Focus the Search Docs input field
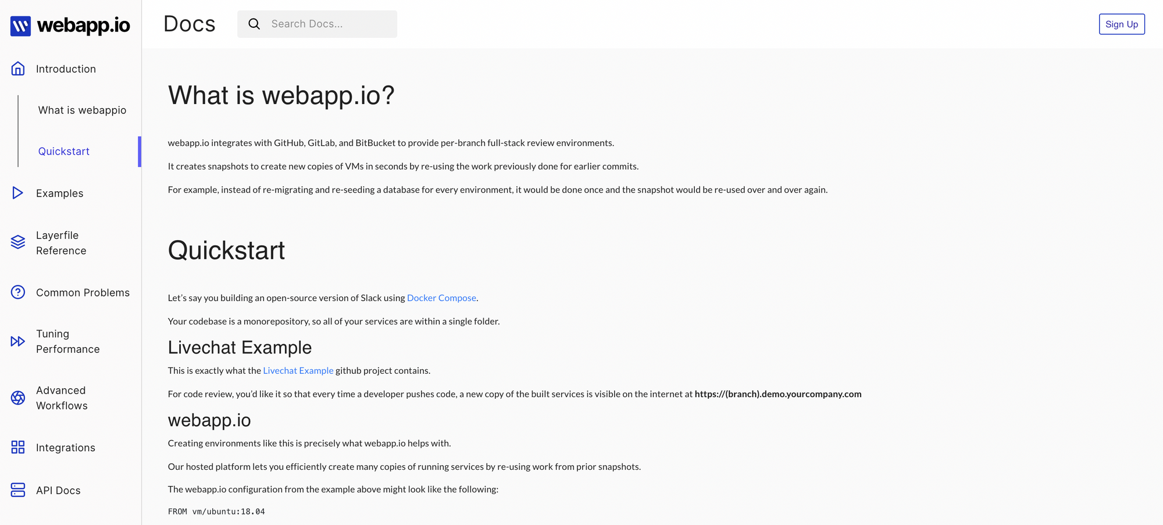The height and width of the screenshot is (525, 1163). tap(317, 24)
